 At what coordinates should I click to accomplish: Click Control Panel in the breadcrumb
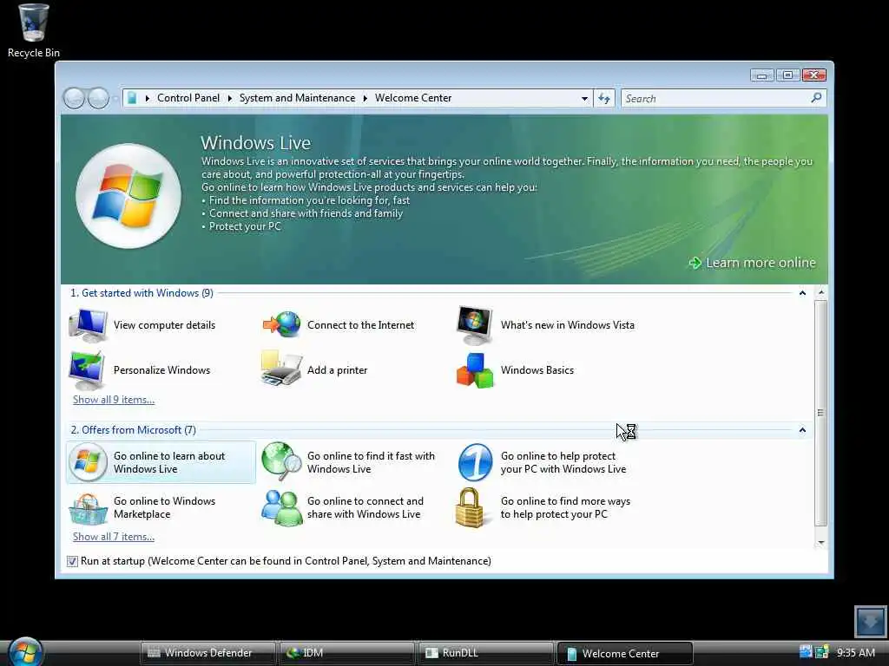(x=188, y=98)
